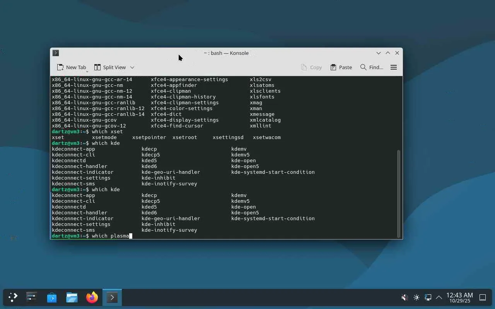Click 'xfce4-clipman-history' in terminal output
The image size is (495, 309).
183,97
